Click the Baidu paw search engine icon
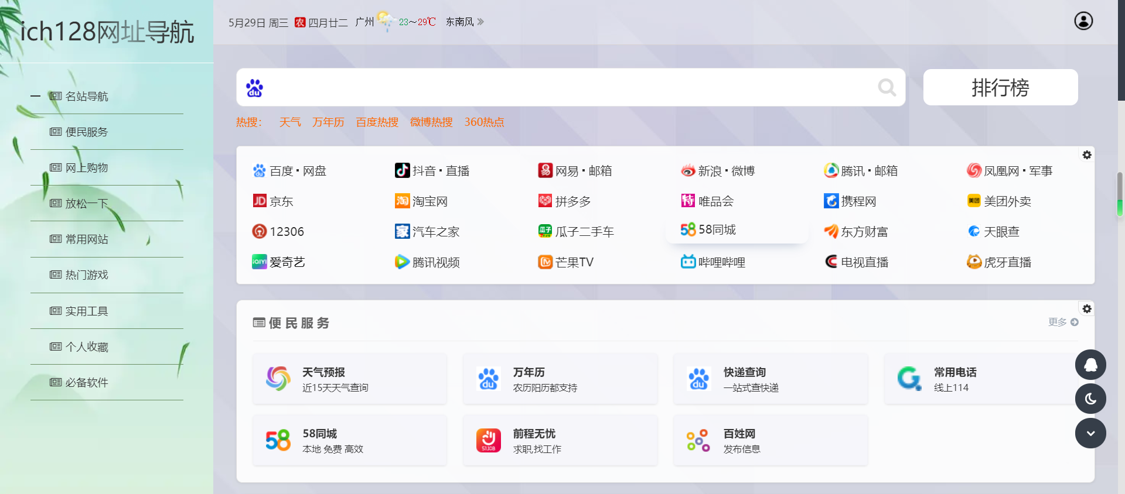Image resolution: width=1125 pixels, height=494 pixels. click(254, 88)
